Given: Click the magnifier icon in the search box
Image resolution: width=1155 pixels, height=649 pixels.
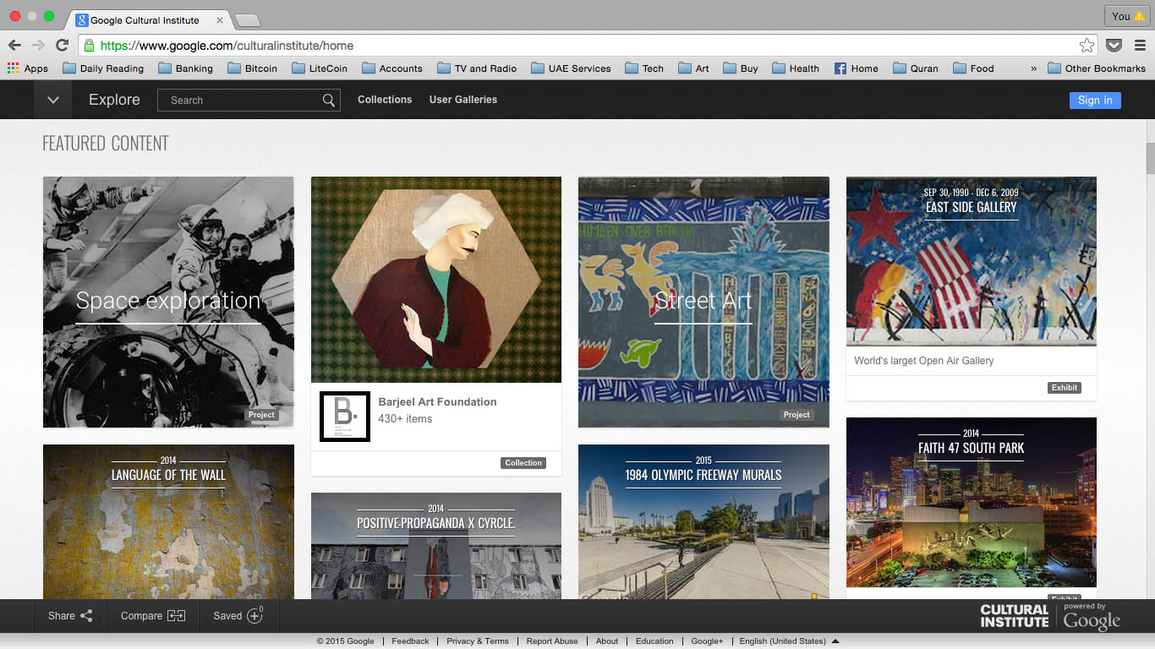Looking at the screenshot, I should point(328,101).
